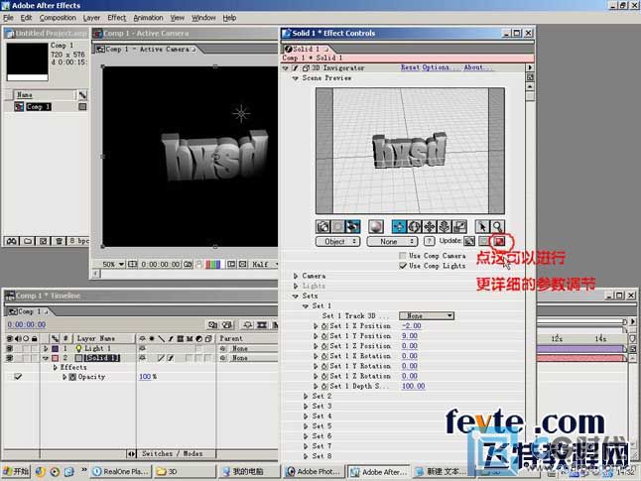Open the Effect menu
641x481 pixels.
tap(117, 18)
